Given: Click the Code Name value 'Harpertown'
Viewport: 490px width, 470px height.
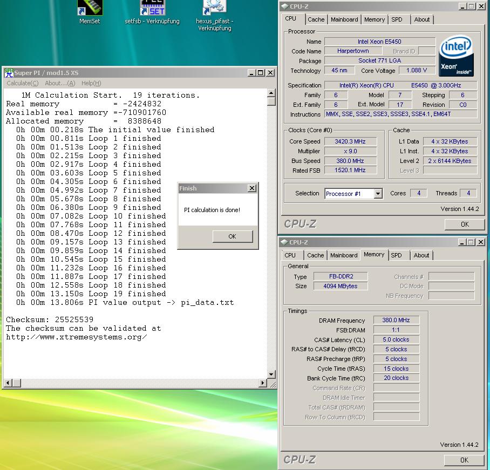Looking at the screenshot, I should point(353,51).
